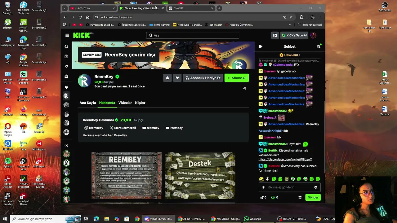Screen dimensions: 397x223
Task: Open the REEMBEY info panel image
Action: [x=127, y=176]
